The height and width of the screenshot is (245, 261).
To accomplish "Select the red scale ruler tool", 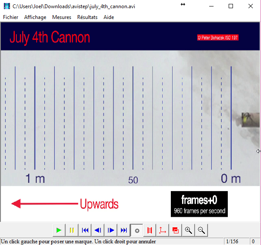I will pyautogui.click(x=150, y=230).
